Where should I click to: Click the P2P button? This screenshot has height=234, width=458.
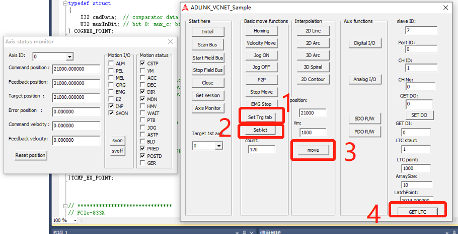[261, 79]
